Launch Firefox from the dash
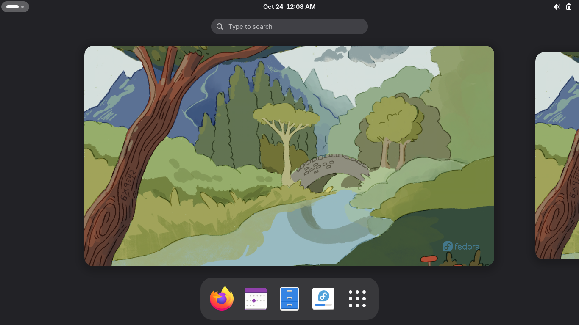 click(222, 299)
